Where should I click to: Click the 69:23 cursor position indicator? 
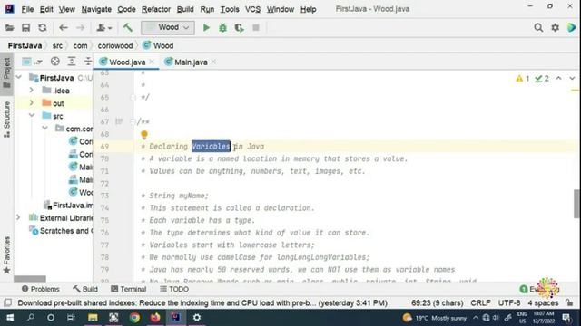pyautogui.click(x=438, y=302)
